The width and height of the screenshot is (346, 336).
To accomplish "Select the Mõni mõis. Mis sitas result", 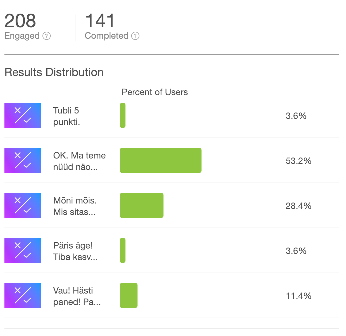I will click(75, 206).
